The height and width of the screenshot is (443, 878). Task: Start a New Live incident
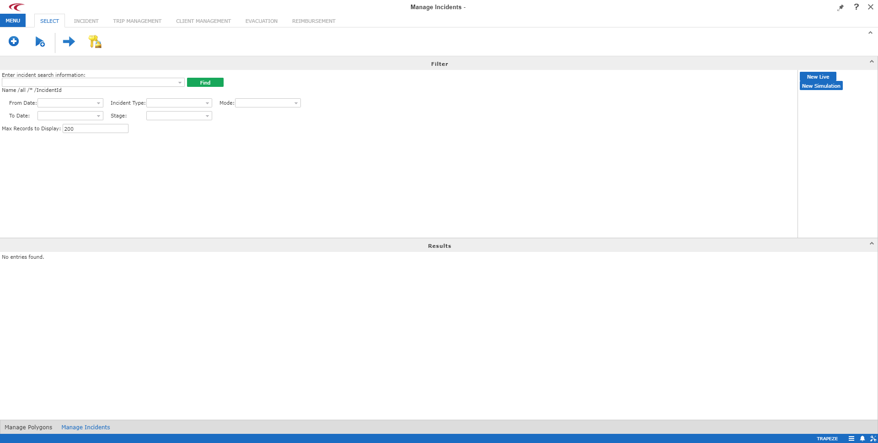click(x=817, y=76)
